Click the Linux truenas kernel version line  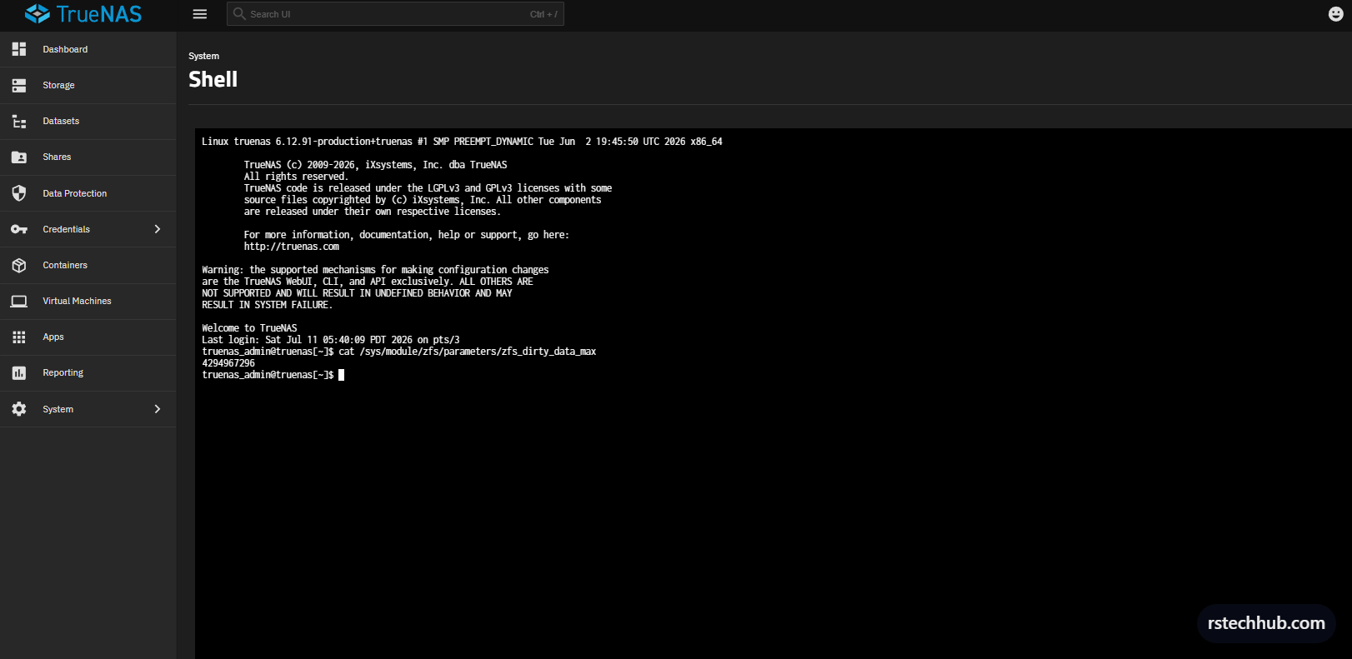462,142
